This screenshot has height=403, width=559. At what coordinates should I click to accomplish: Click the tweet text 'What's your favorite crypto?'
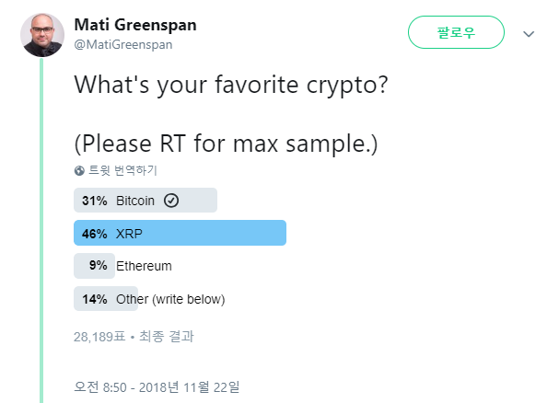pos(230,86)
